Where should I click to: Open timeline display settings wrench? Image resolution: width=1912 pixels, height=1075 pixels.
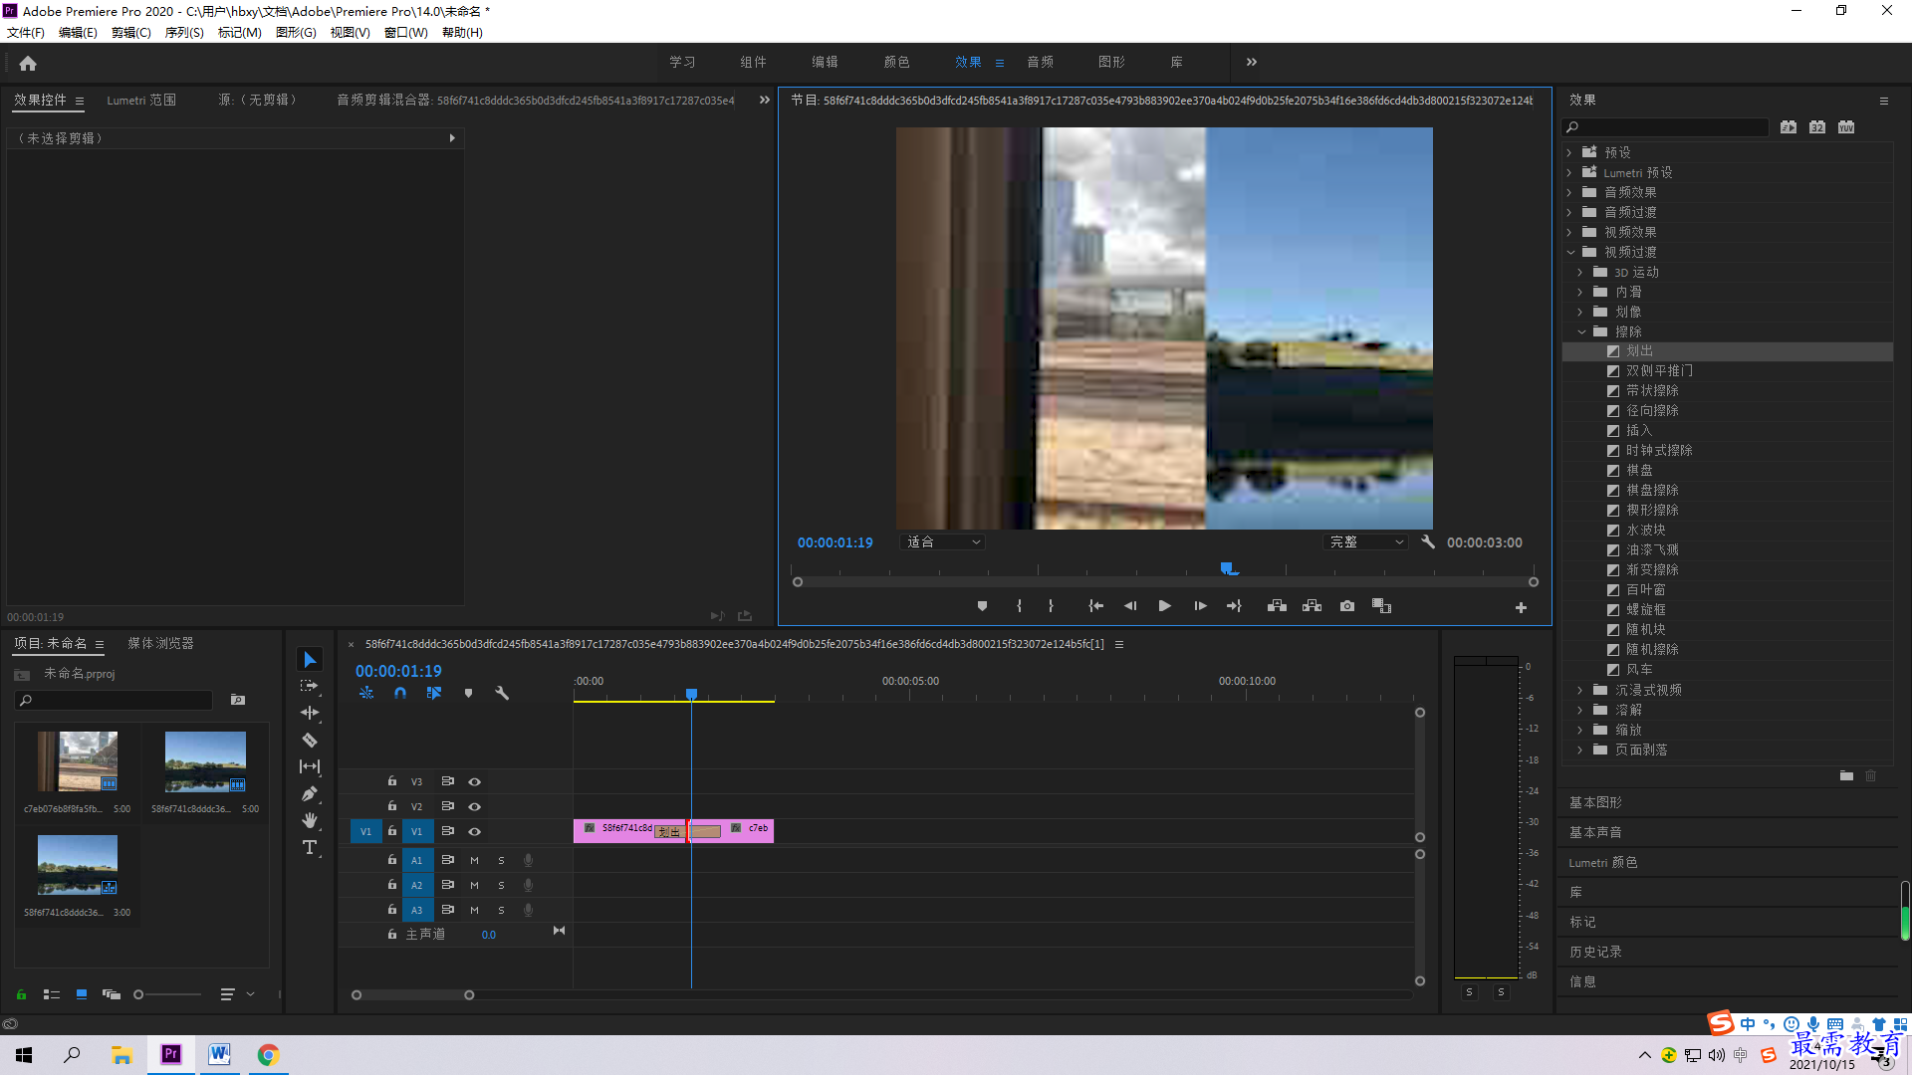pos(502,693)
